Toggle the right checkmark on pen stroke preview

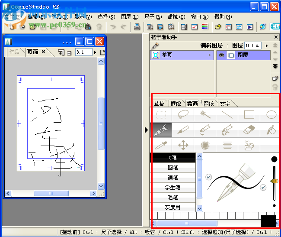pos(263,188)
